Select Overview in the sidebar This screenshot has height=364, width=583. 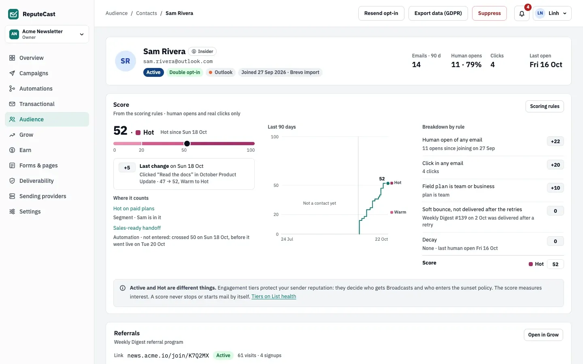[47, 58]
